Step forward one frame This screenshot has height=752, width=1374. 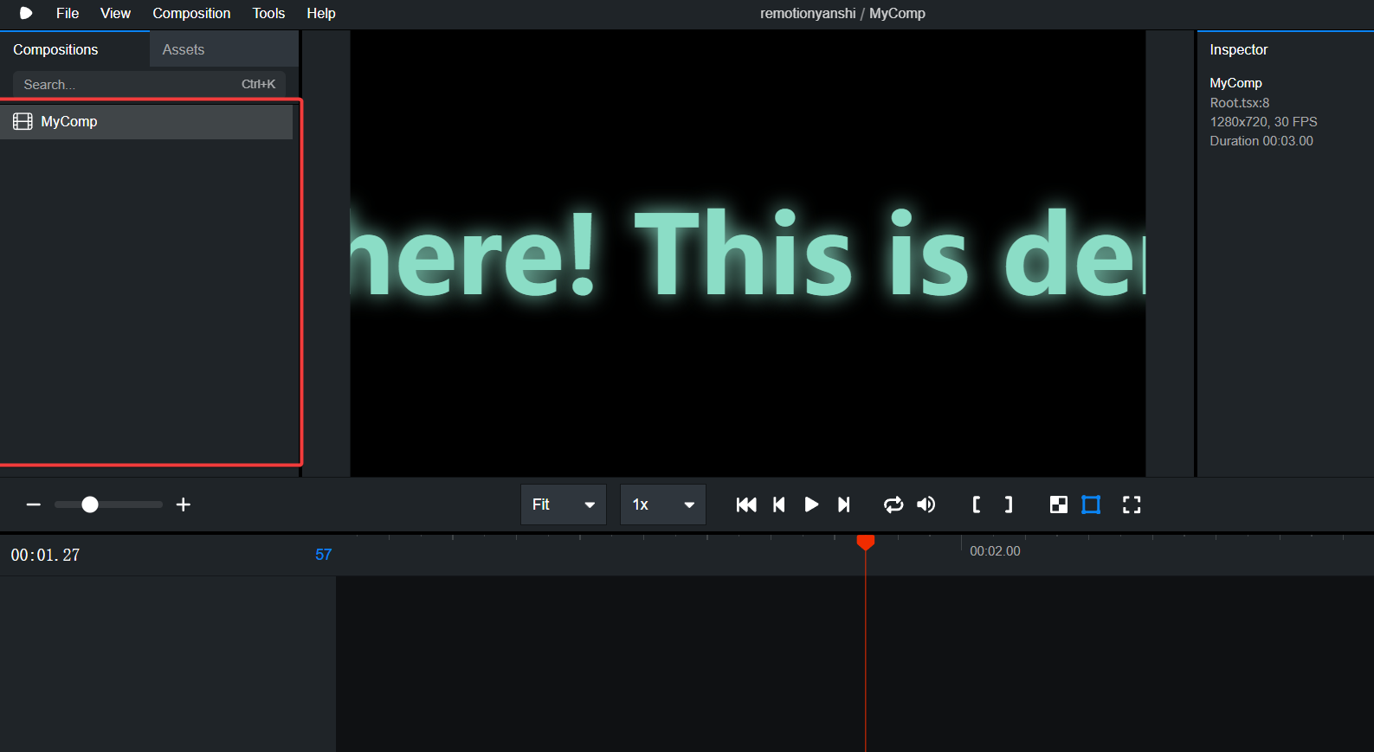click(x=844, y=505)
